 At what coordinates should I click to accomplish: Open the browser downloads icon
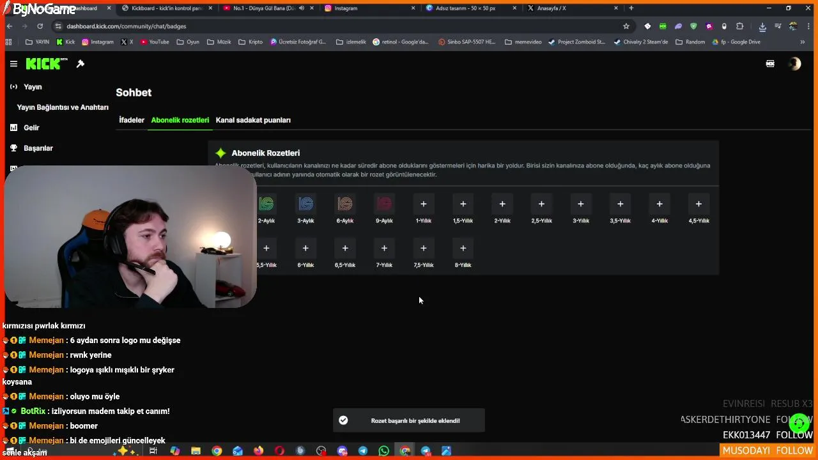762,26
